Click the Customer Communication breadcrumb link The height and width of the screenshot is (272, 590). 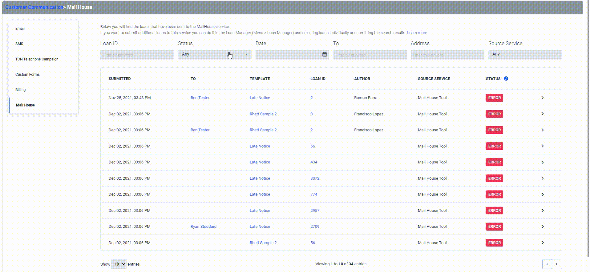click(x=34, y=7)
